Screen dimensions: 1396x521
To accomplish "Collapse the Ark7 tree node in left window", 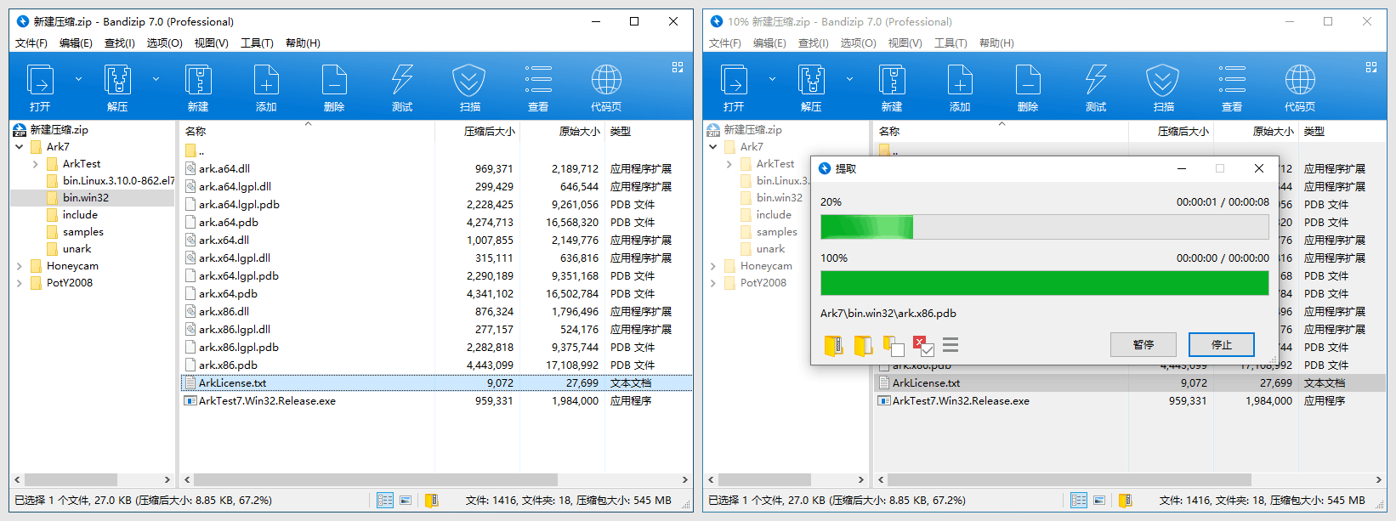I will (20, 147).
